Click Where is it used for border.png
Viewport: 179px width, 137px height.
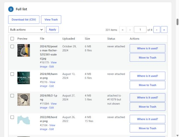click(x=148, y=119)
